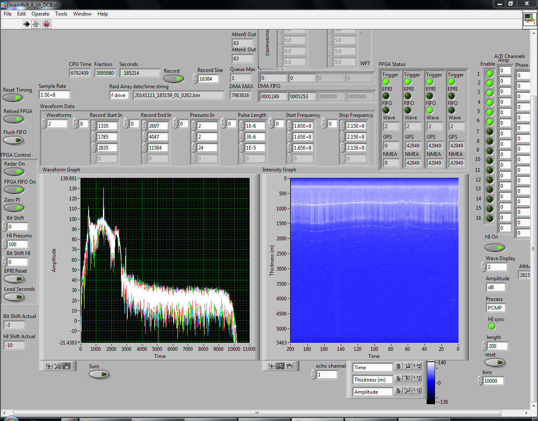The width and height of the screenshot is (538, 421).
Task: Select the zoom tool under Waveform Graph
Action: click(x=58, y=366)
